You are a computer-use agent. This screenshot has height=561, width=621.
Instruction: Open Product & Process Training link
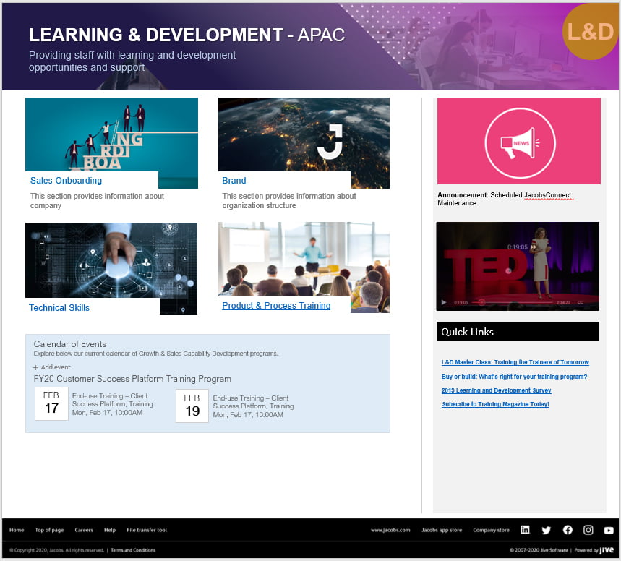276,306
